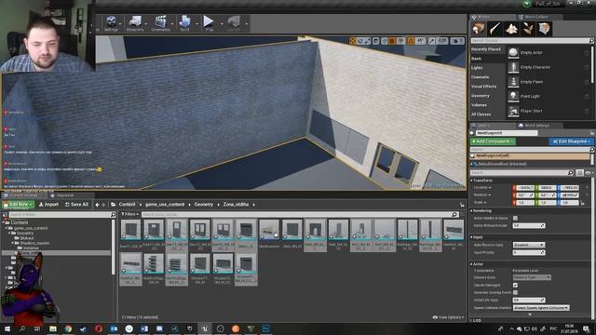The image size is (596, 335).
Task: Toggle Generate Overlap Events checkbox
Action: click(x=515, y=292)
